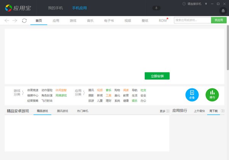The width and height of the screenshot is (229, 160).
Task: Click the help question mark icon
Action: coord(184,3)
